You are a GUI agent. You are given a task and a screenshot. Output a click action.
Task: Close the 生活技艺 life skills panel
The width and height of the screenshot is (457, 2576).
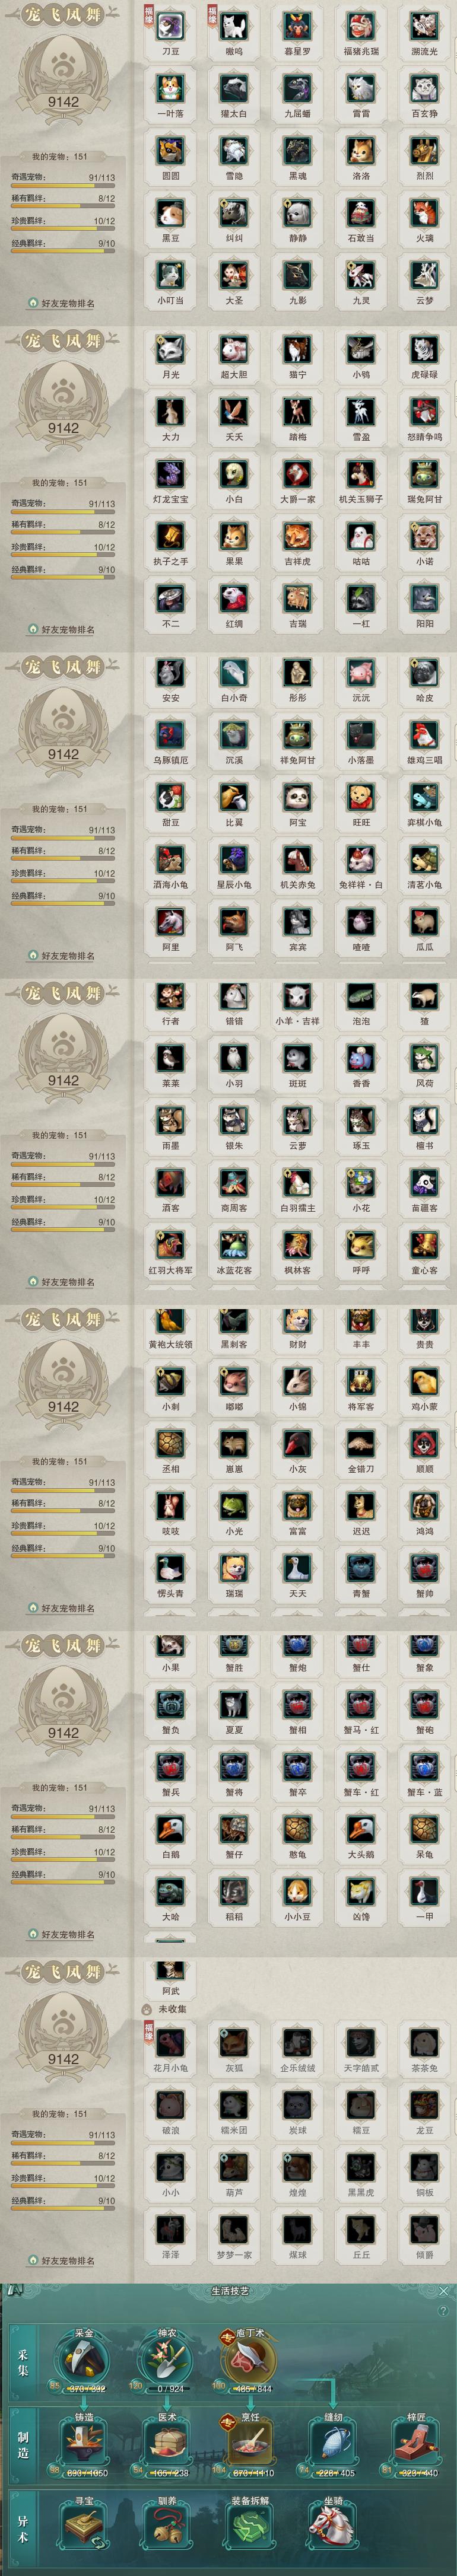tap(444, 2291)
